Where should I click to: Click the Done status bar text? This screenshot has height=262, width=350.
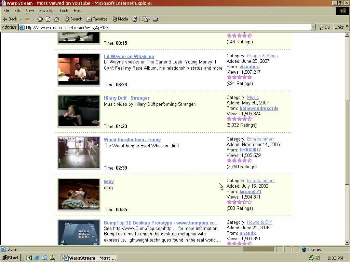point(12,249)
